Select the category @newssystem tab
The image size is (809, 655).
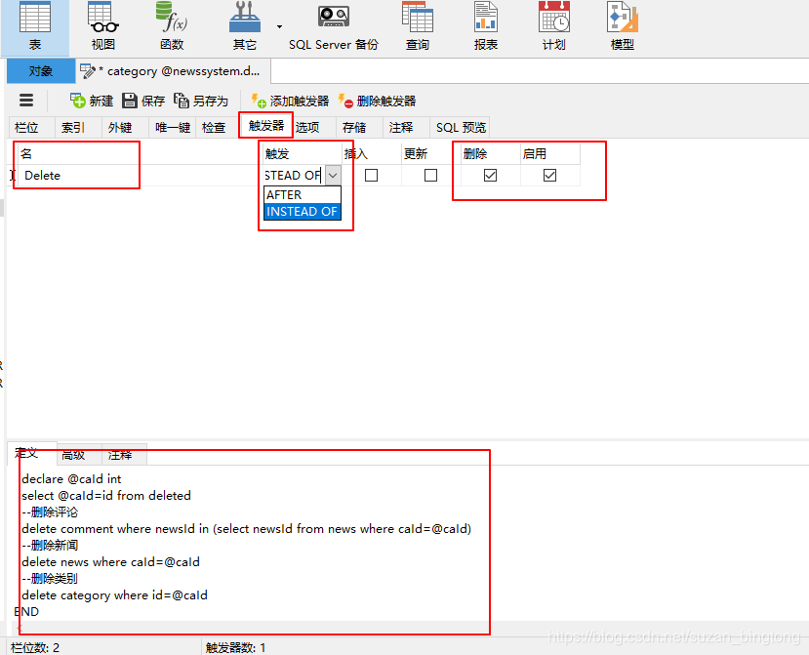pyautogui.click(x=174, y=71)
